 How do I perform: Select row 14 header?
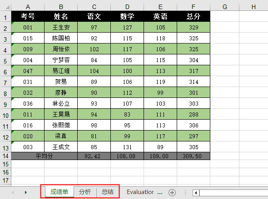tap(5, 156)
